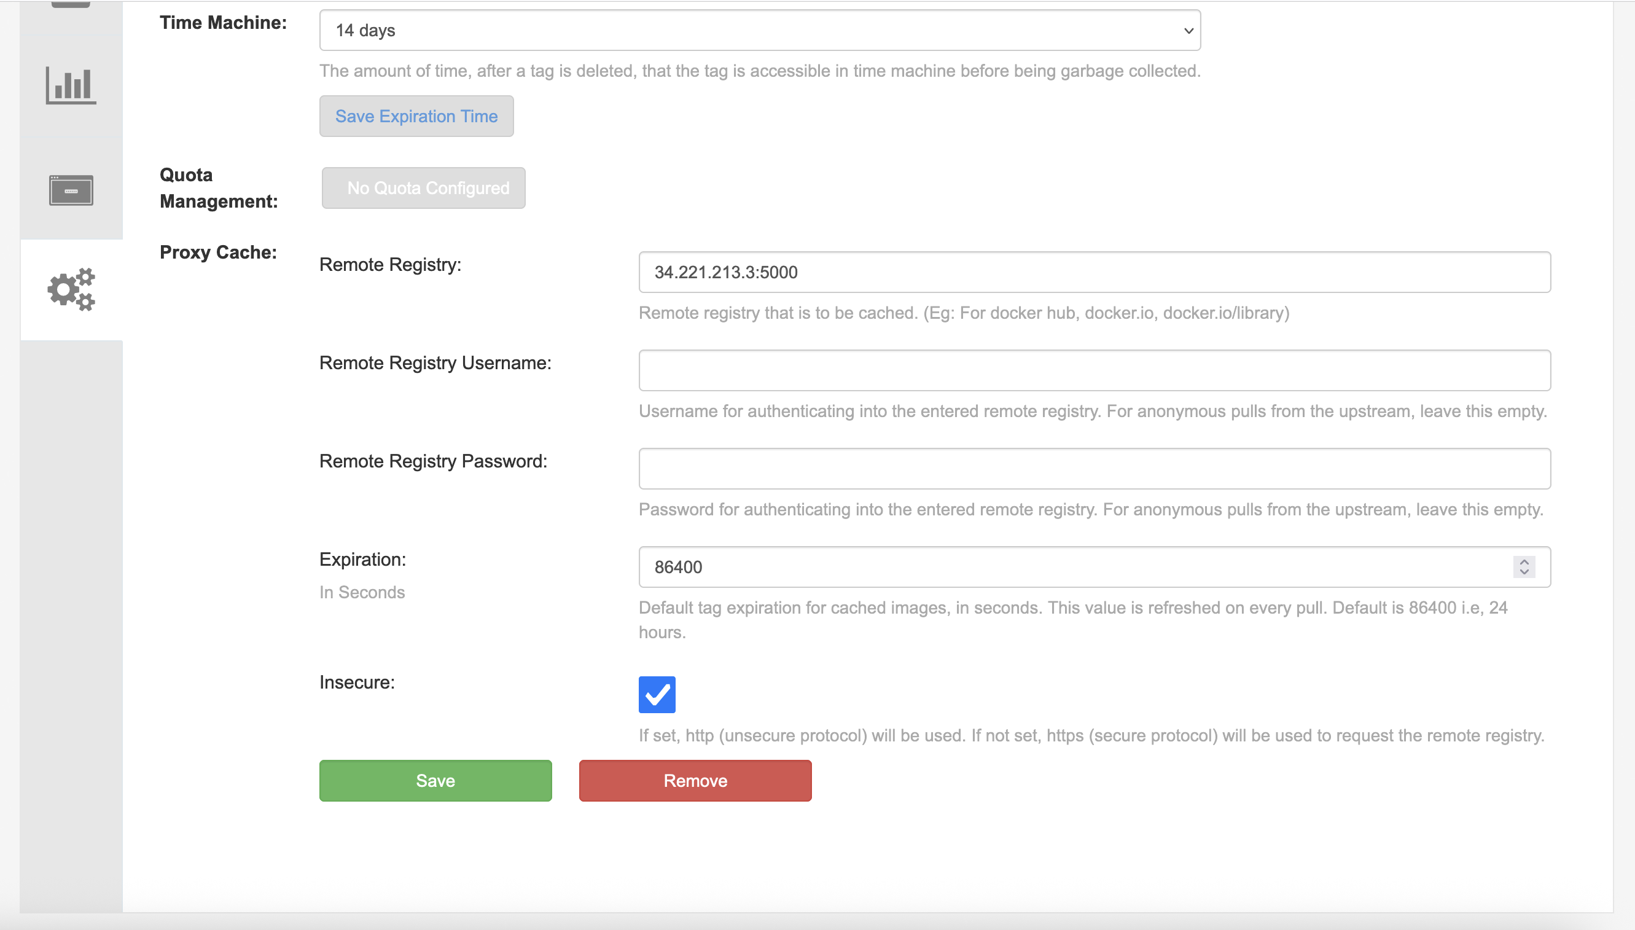This screenshot has height=930, width=1635.
Task: Select the settings gears sidebar tab
Action: (x=71, y=289)
